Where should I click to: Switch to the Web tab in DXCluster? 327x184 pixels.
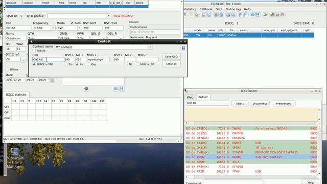[x=190, y=97]
